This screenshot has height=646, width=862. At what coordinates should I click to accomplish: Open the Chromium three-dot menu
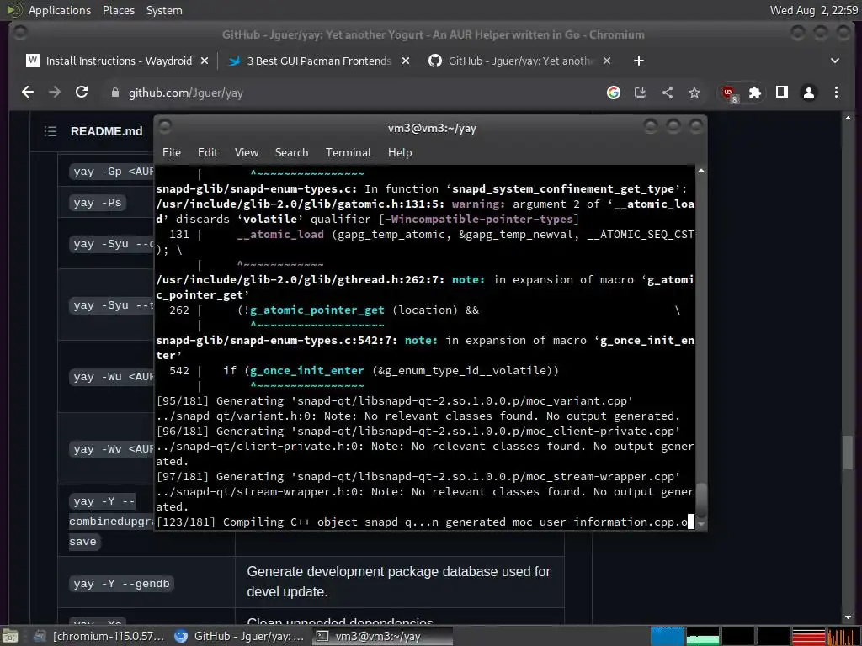click(836, 93)
